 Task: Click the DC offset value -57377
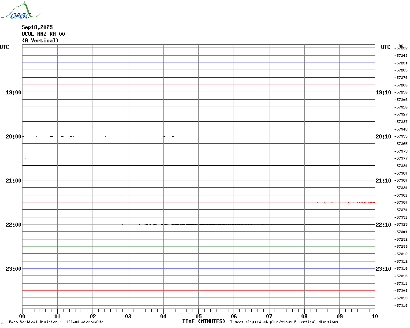[x=401, y=159]
